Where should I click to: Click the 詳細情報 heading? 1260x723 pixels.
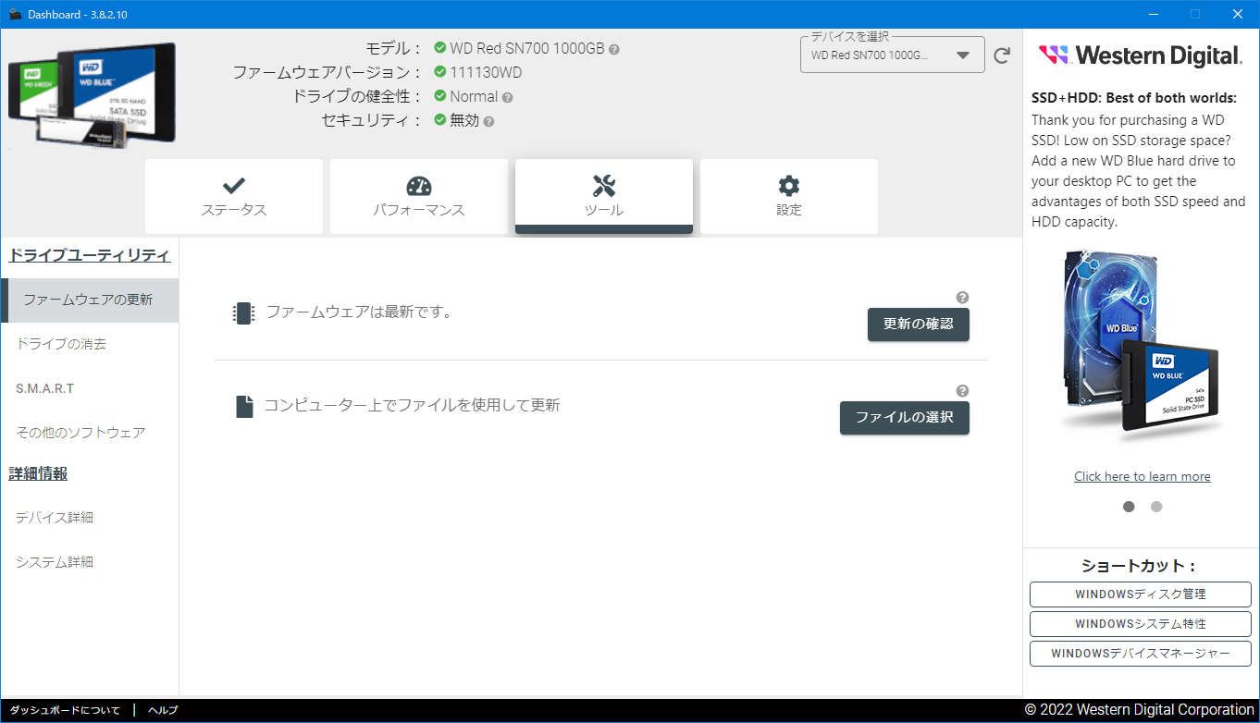38,473
